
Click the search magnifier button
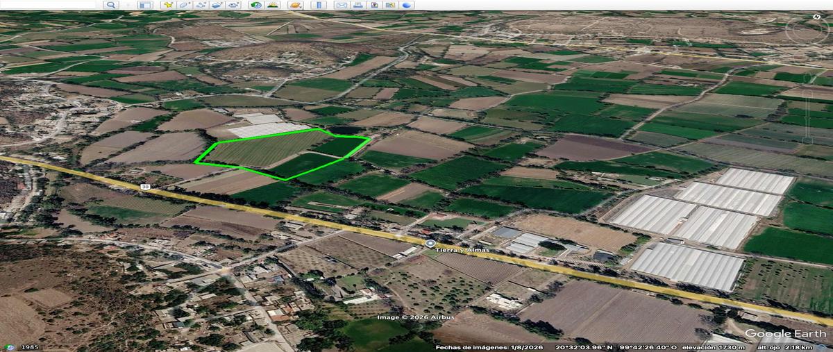point(111,4)
